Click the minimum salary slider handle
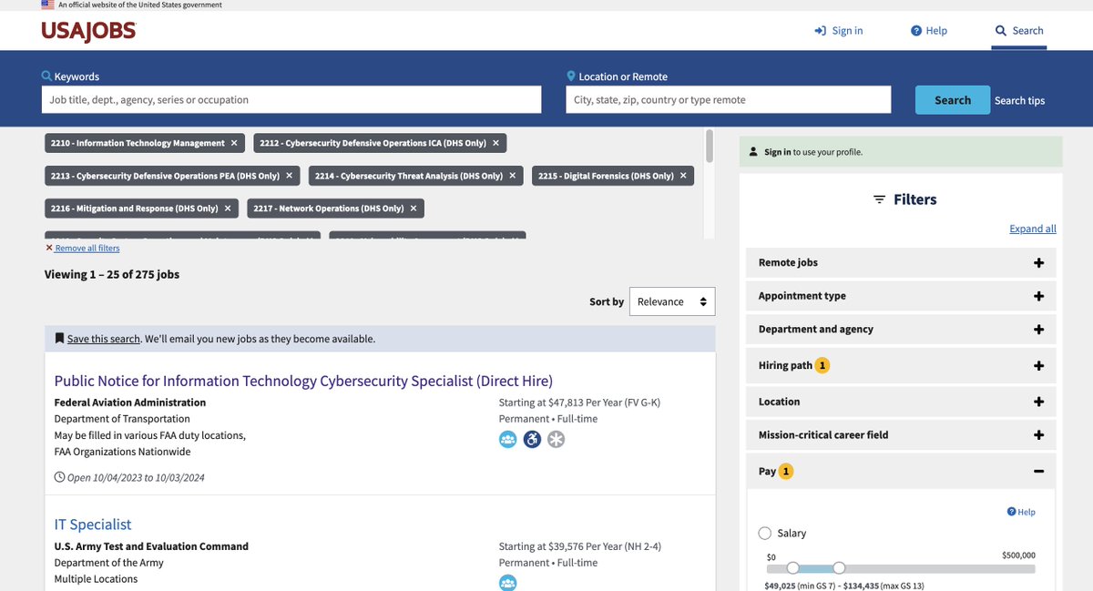 [x=792, y=568]
